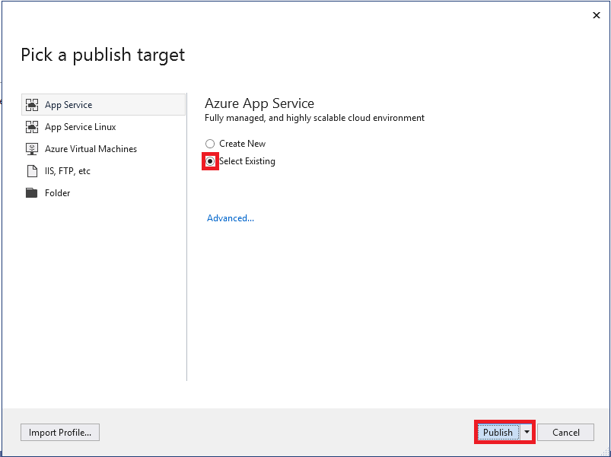Click the Azure Virtual Machines monitor icon

coord(32,149)
